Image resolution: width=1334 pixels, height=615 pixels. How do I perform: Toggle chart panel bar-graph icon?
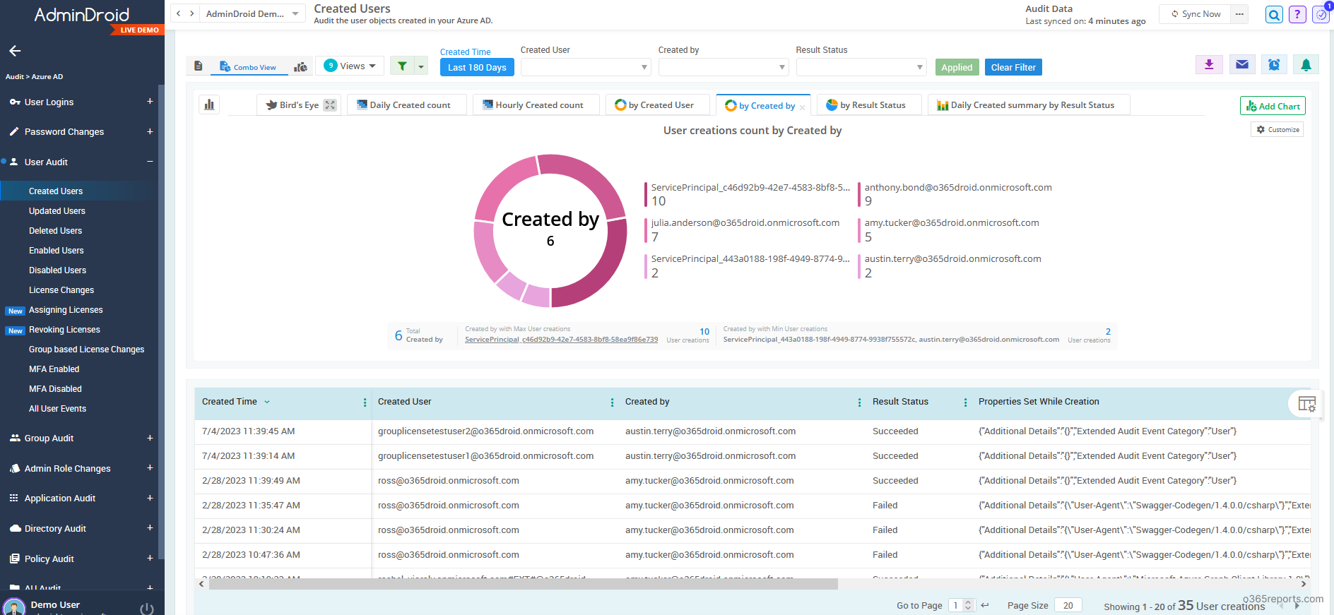[209, 105]
